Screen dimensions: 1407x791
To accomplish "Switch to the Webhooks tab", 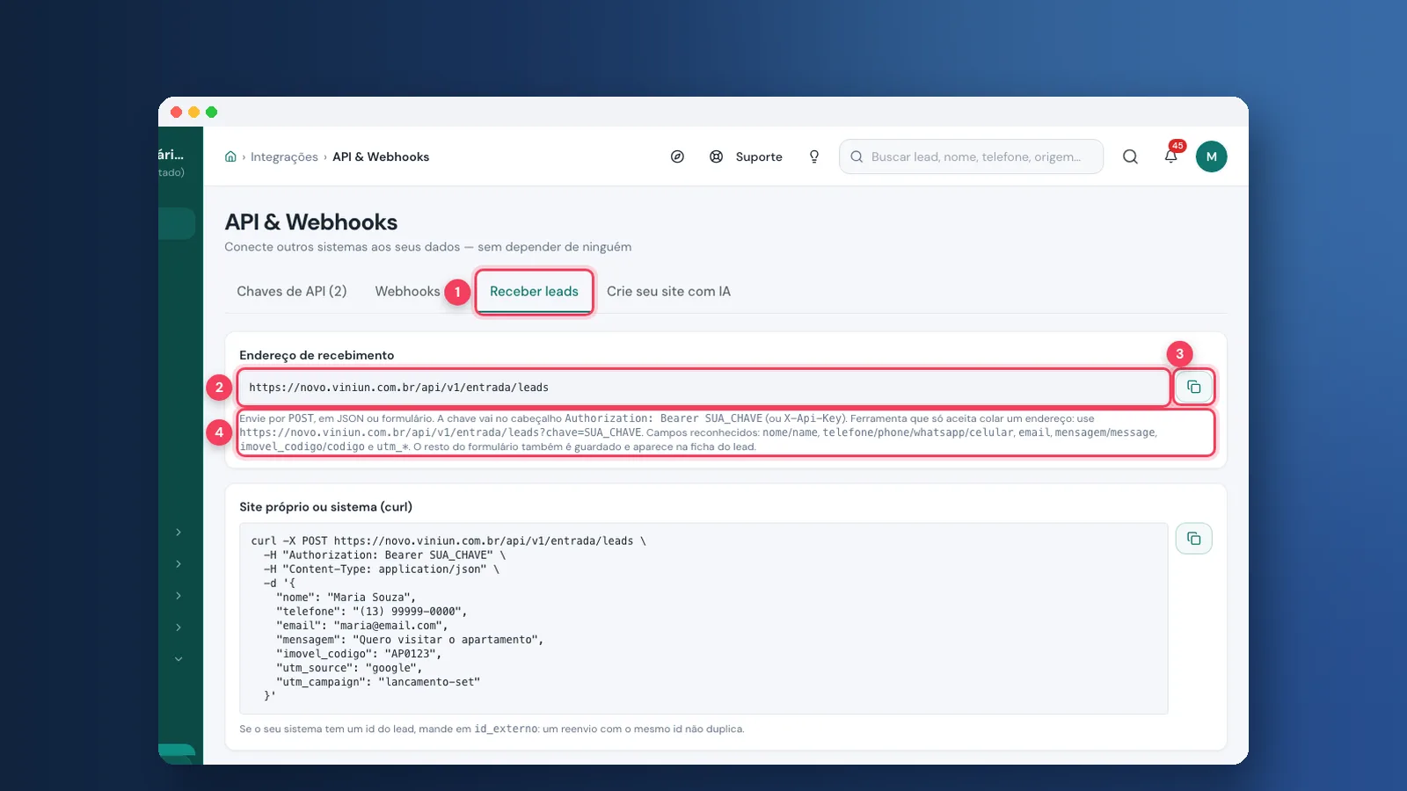I will point(407,291).
